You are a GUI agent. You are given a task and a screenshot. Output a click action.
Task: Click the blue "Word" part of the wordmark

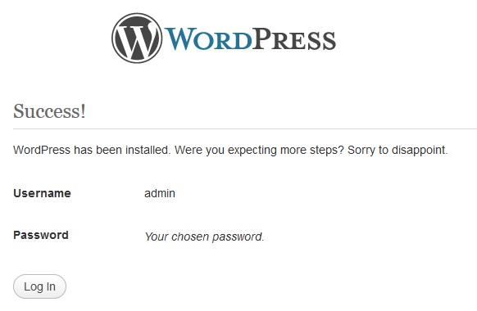point(208,39)
